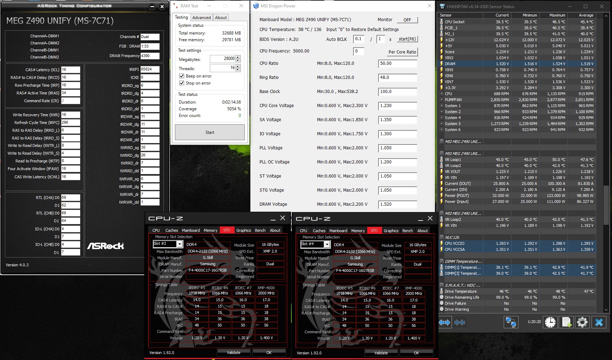Open HWiNFO sensor settings gear icon

[582, 322]
